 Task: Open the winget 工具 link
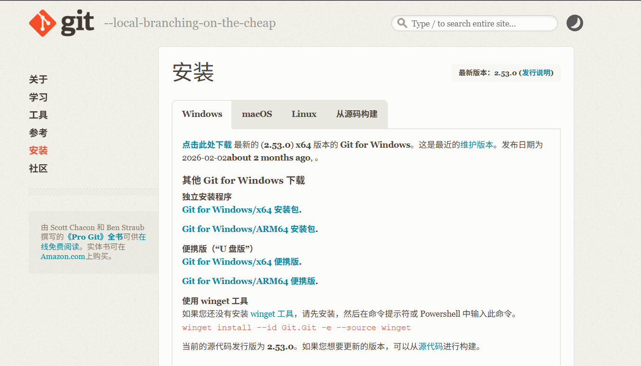272,314
